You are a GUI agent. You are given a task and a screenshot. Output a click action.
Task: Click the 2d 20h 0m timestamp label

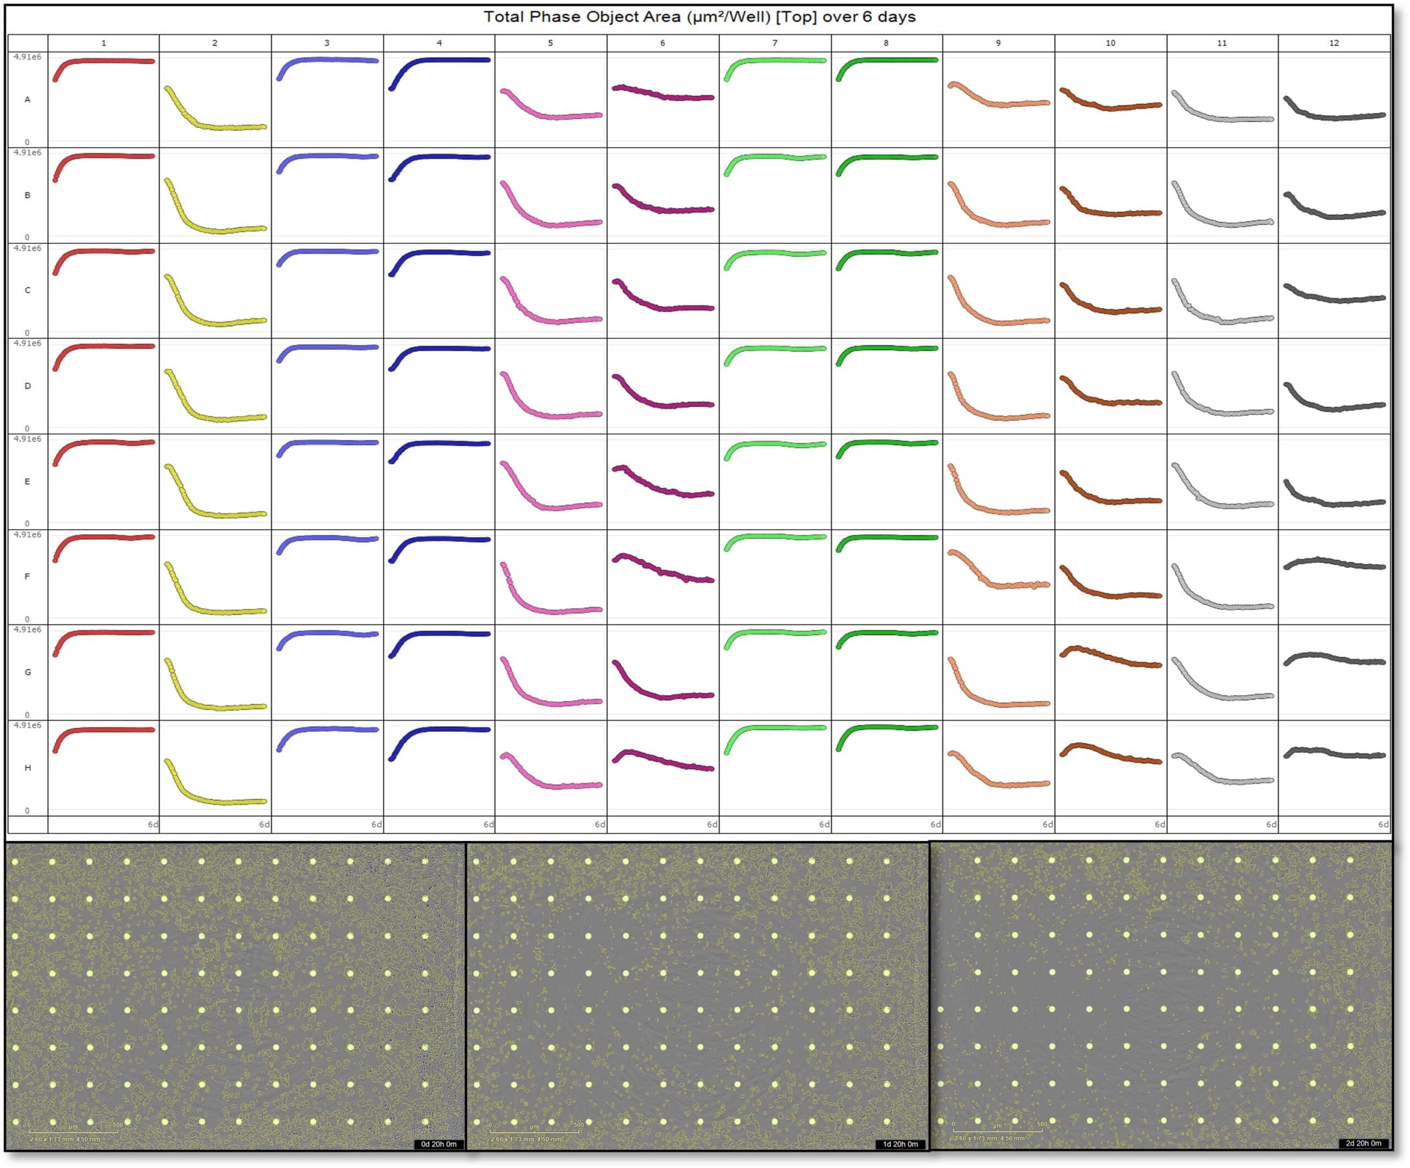[1364, 1143]
